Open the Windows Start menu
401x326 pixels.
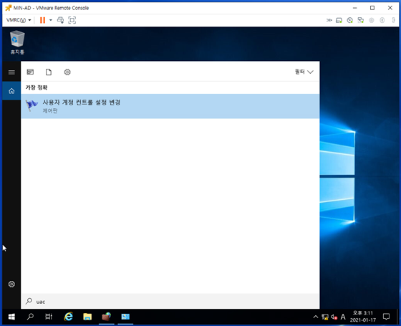click(x=11, y=317)
